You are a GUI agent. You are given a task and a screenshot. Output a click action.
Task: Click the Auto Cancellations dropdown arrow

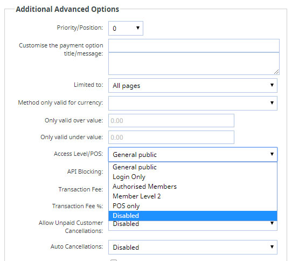(272, 247)
